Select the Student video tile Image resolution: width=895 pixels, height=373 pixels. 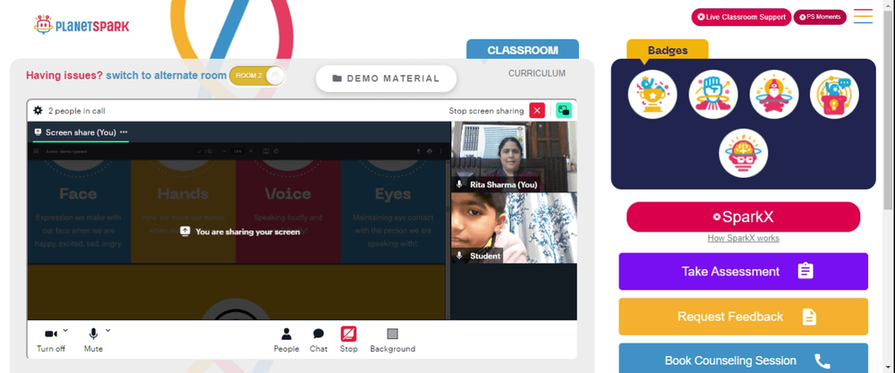coord(514,227)
